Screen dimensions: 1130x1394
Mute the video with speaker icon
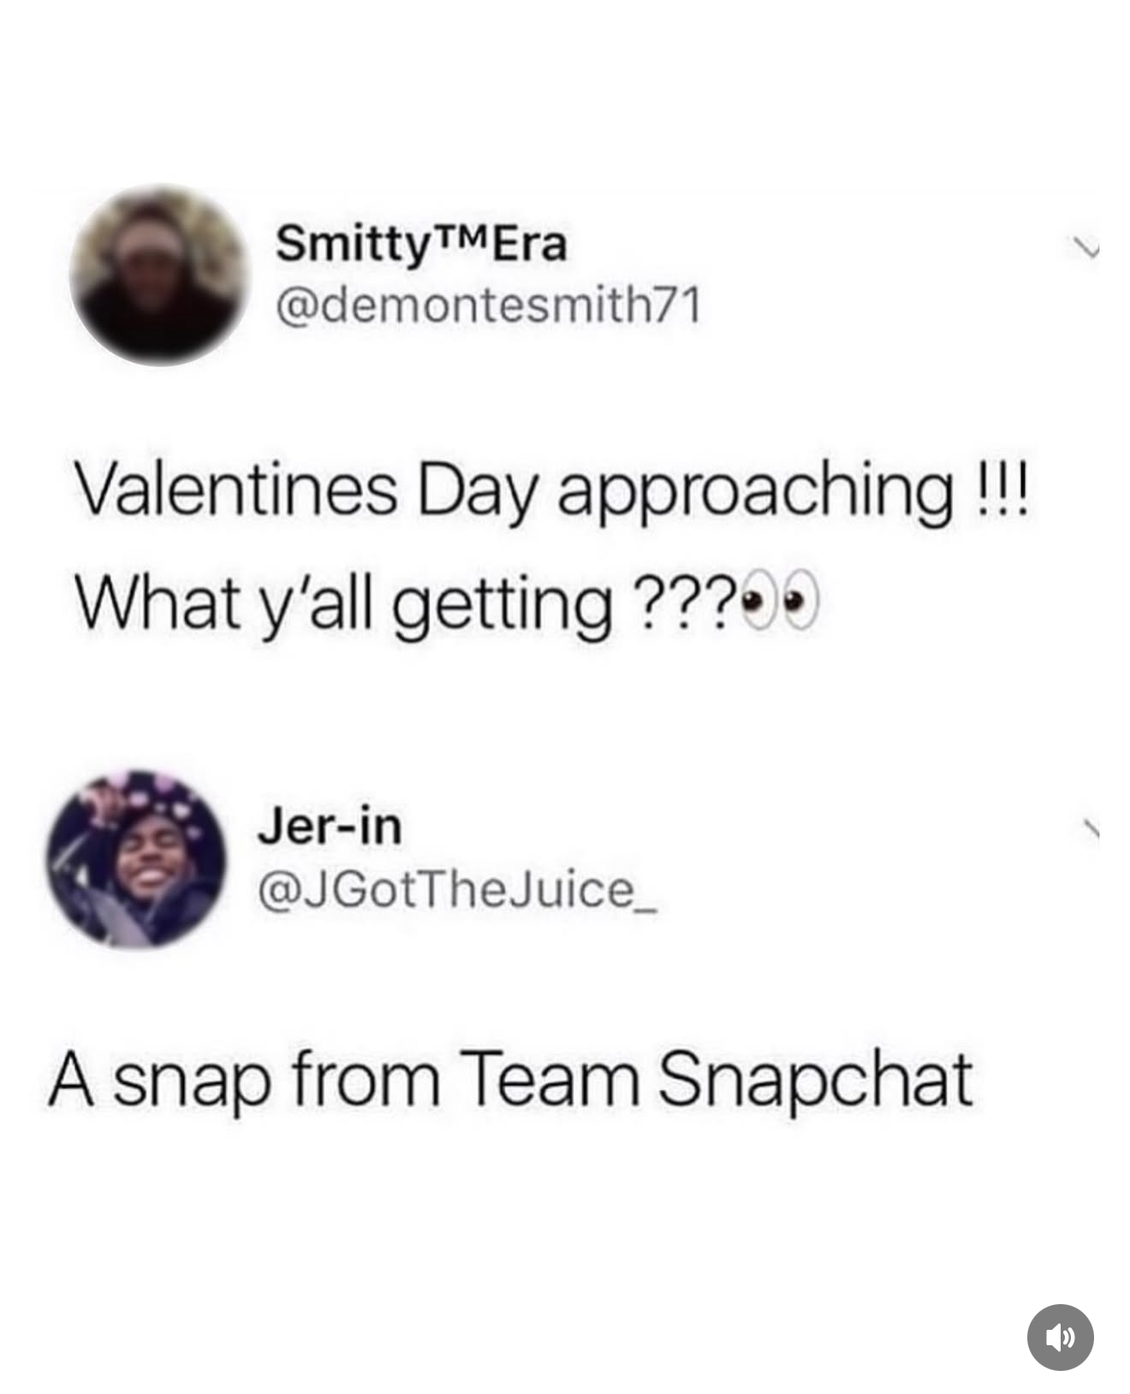pyautogui.click(x=1060, y=1337)
